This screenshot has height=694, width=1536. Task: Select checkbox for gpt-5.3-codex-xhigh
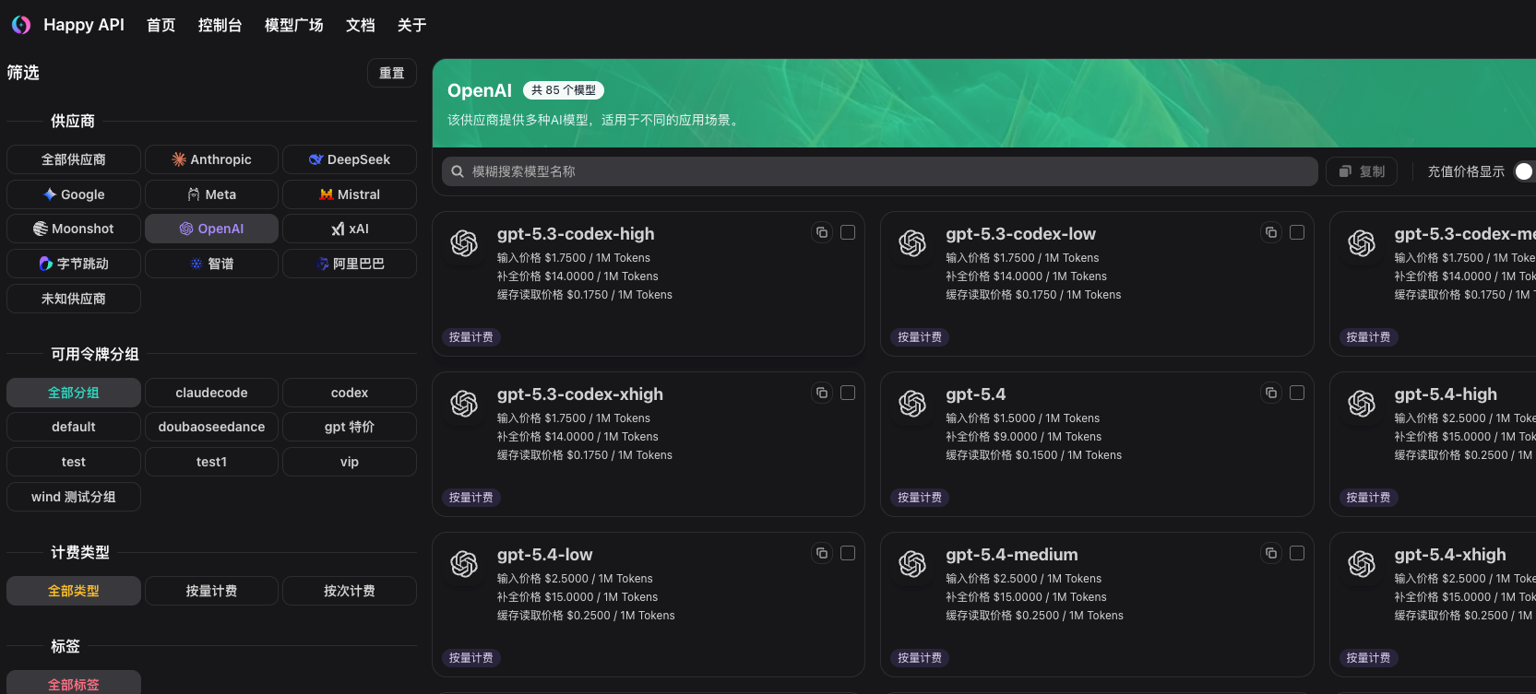848,393
